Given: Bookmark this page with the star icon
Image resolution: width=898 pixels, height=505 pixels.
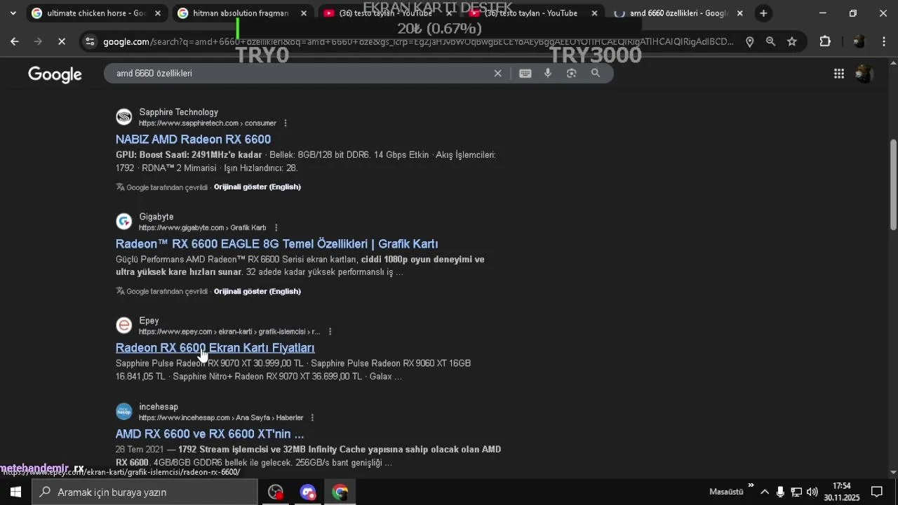Looking at the screenshot, I should [792, 41].
